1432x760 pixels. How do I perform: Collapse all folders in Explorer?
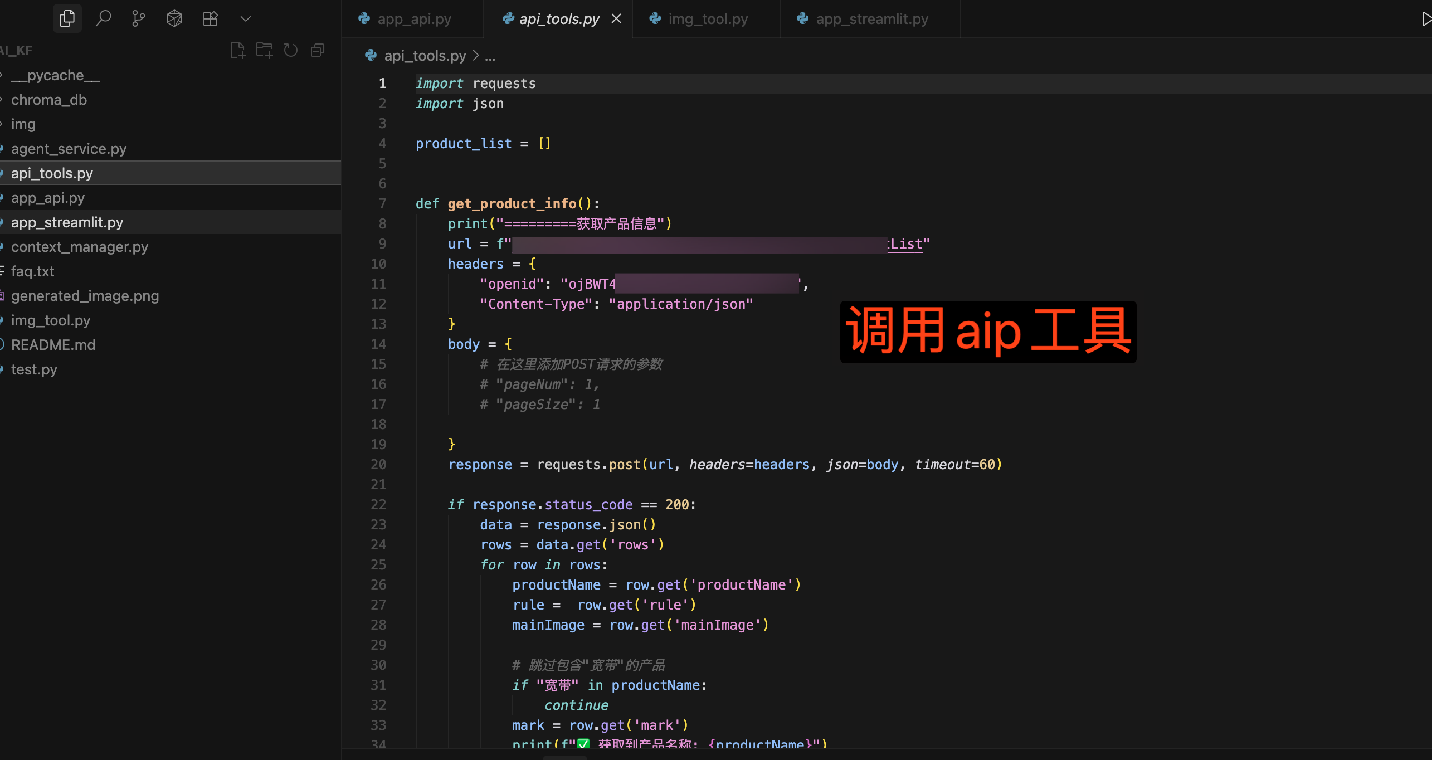(317, 50)
